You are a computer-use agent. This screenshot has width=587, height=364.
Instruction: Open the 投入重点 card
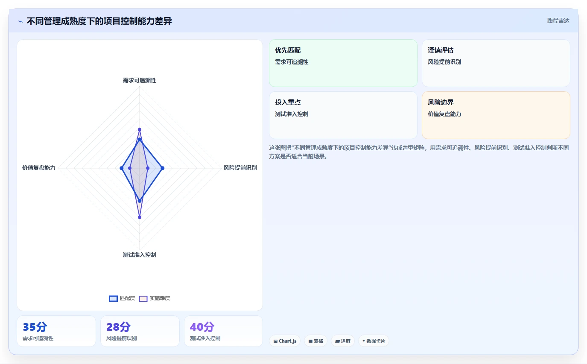click(343, 115)
